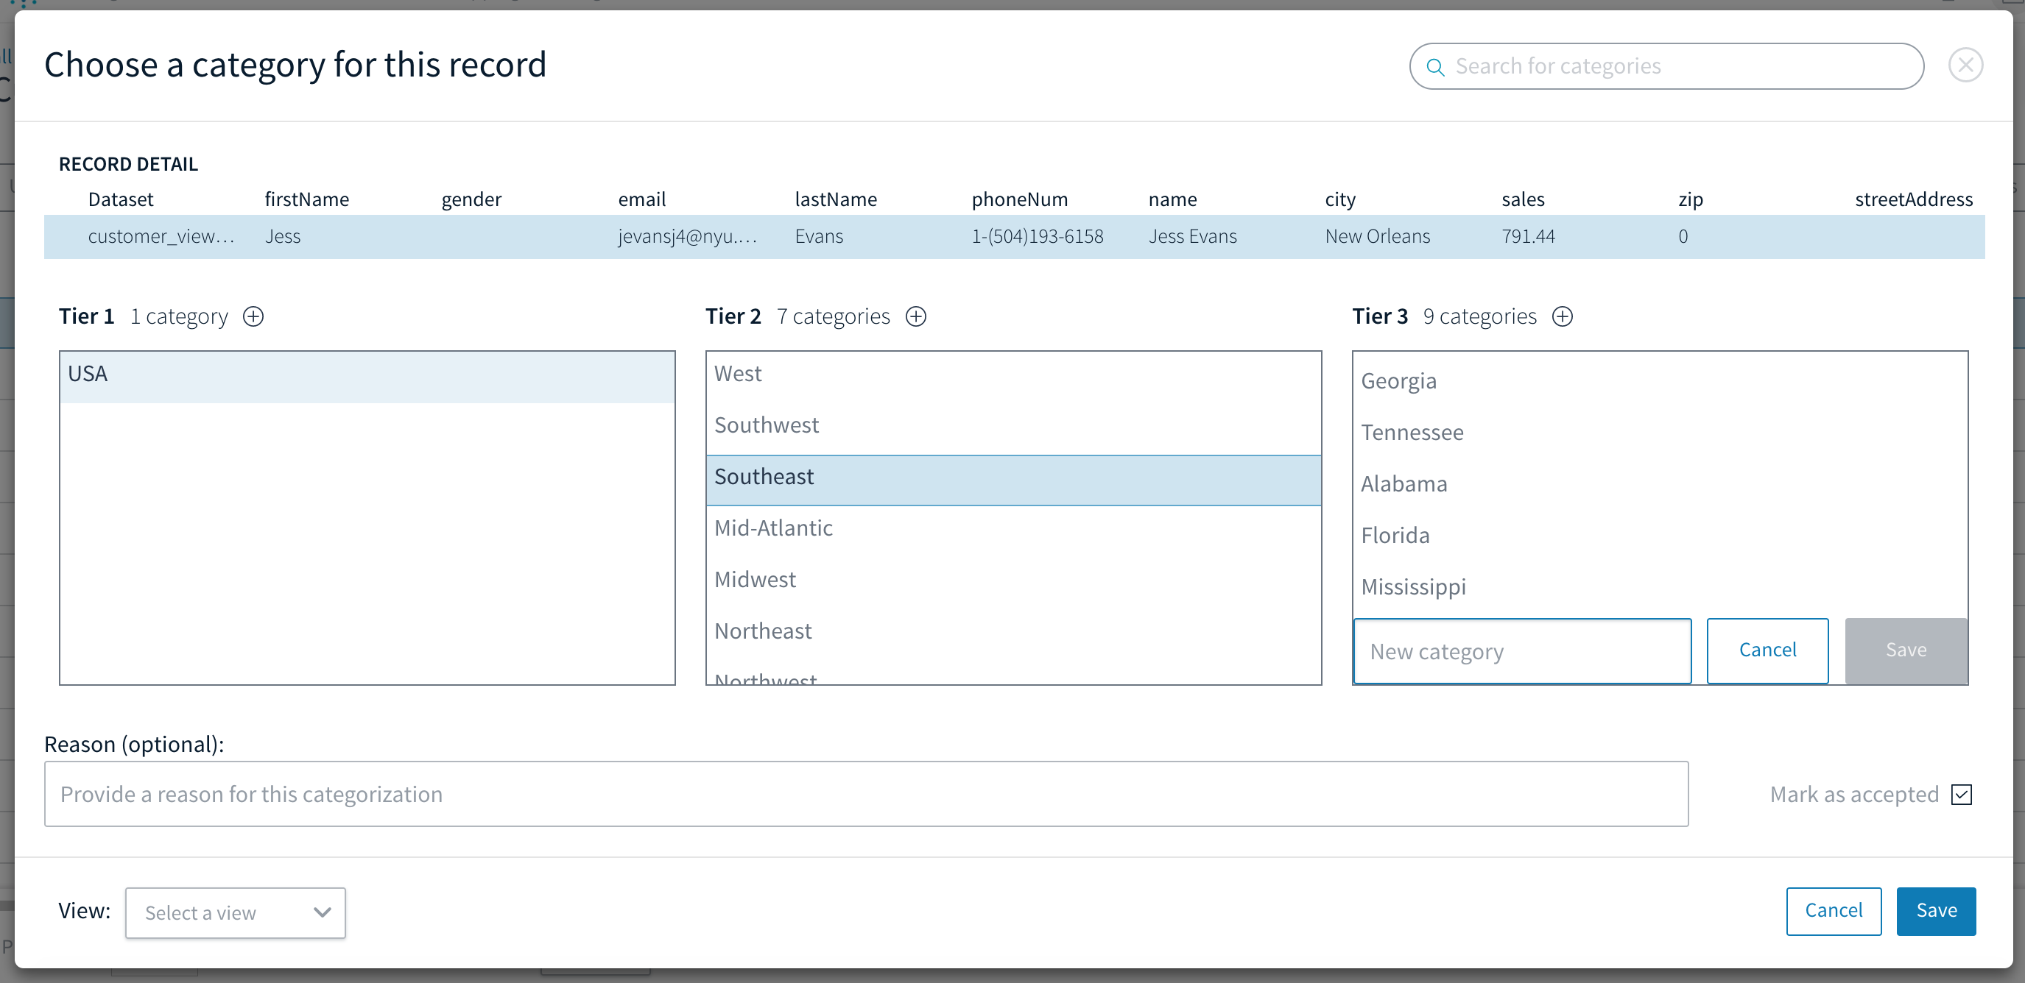
Task: Click the zip value '0'
Action: [1683, 236]
